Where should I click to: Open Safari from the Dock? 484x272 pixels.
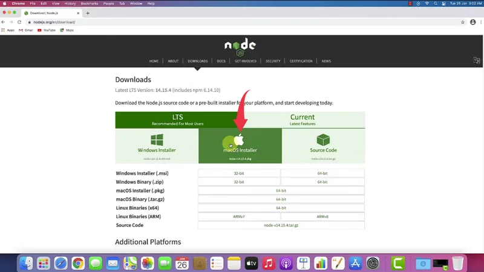coord(60,264)
